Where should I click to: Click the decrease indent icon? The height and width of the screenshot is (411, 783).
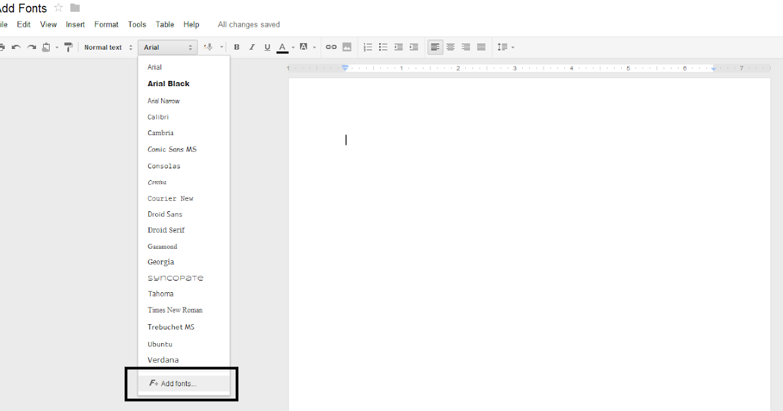point(399,47)
